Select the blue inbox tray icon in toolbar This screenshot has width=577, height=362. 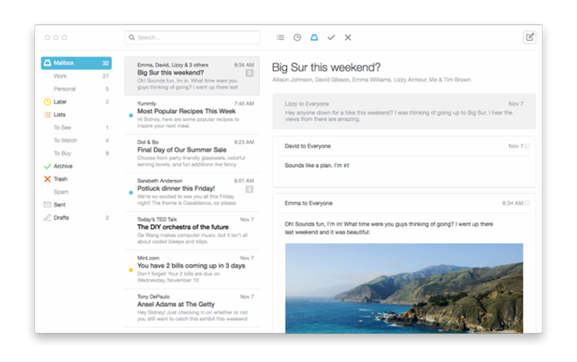314,37
